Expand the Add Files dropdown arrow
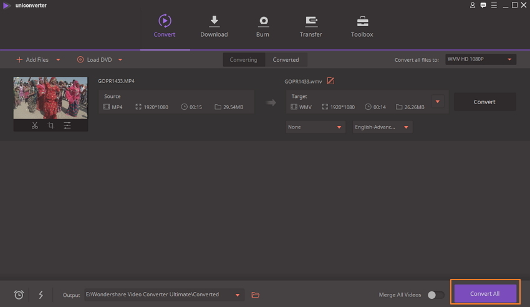Screen dimensions: 530x307 [58, 60]
